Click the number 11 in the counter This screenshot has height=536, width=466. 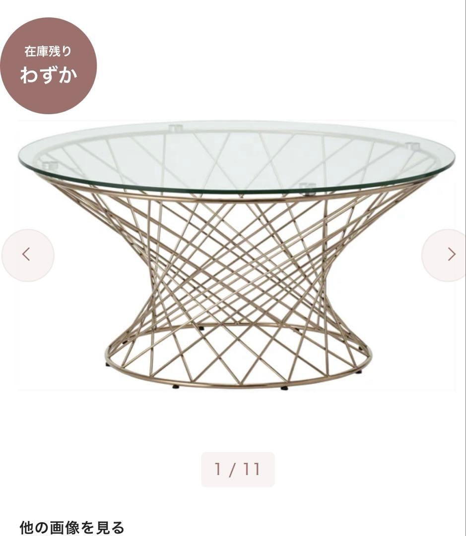pos(251,469)
